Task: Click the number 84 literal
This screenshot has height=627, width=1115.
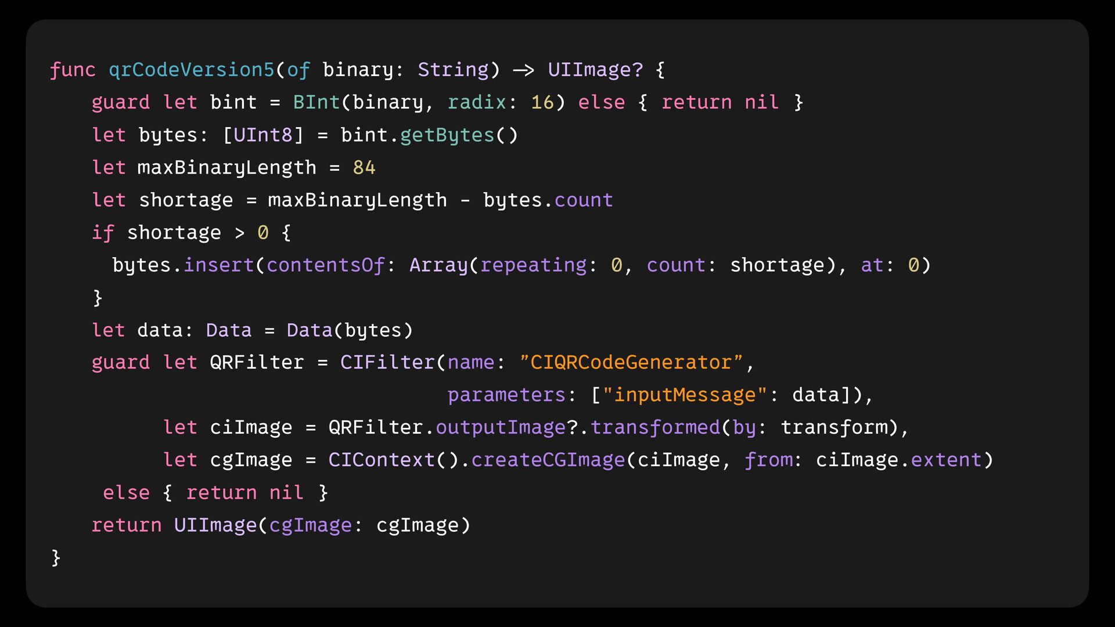Action: pyautogui.click(x=364, y=167)
